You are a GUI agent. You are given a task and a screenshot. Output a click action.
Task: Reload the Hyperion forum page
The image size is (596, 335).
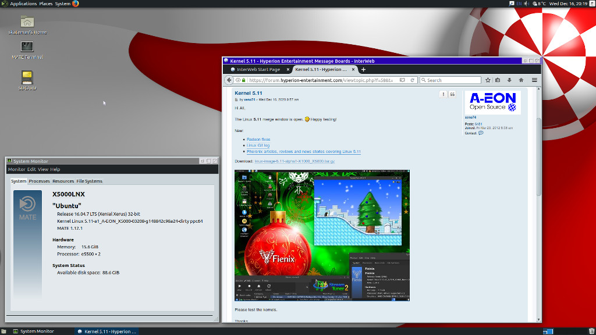[412, 80]
